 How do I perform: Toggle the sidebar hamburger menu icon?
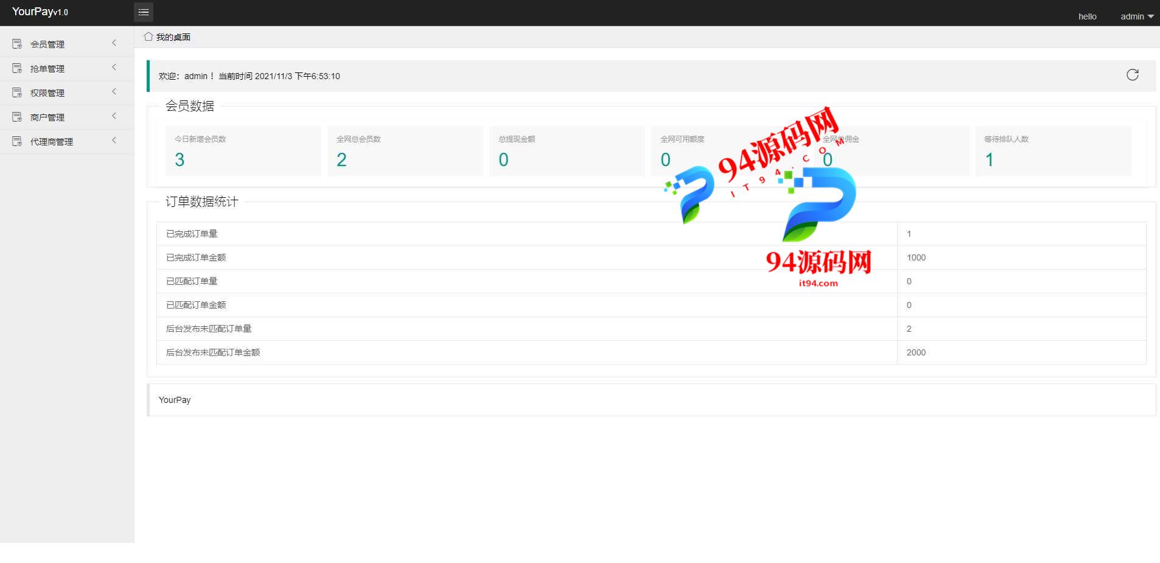(x=144, y=12)
